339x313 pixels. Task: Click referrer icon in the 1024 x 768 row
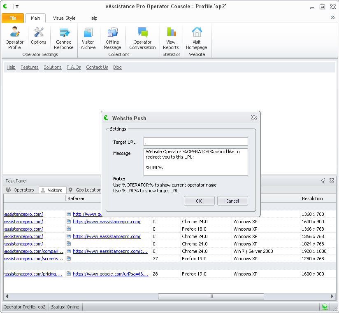[x=69, y=243]
